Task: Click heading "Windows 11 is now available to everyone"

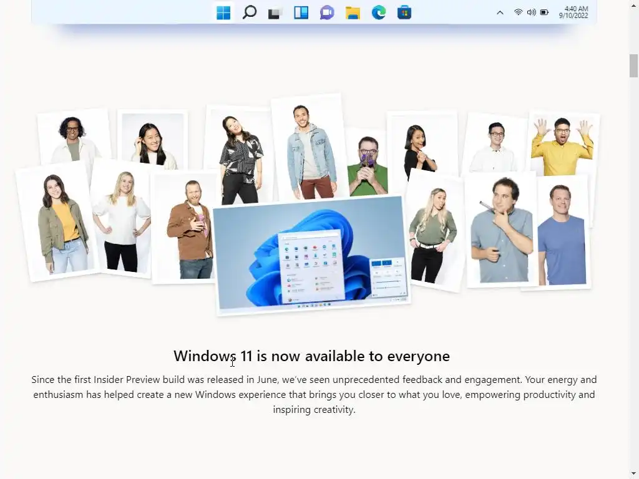Action: point(312,356)
